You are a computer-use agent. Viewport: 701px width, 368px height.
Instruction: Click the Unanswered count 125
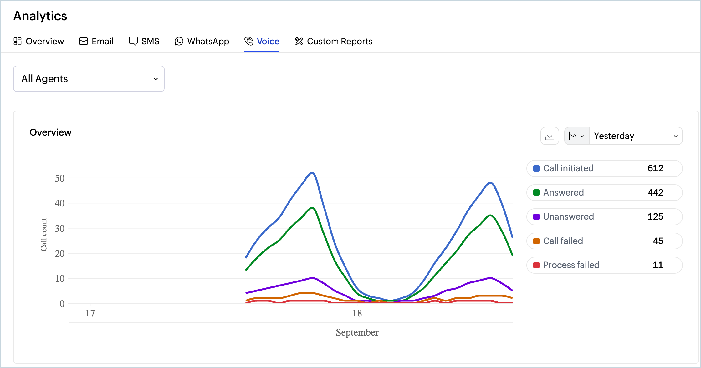click(x=655, y=217)
